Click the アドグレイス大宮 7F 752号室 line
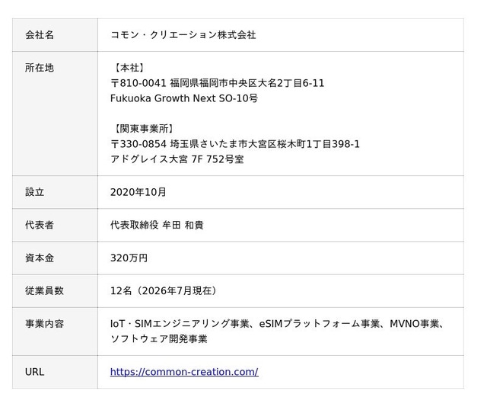The height and width of the screenshot is (407, 487). pos(177,159)
